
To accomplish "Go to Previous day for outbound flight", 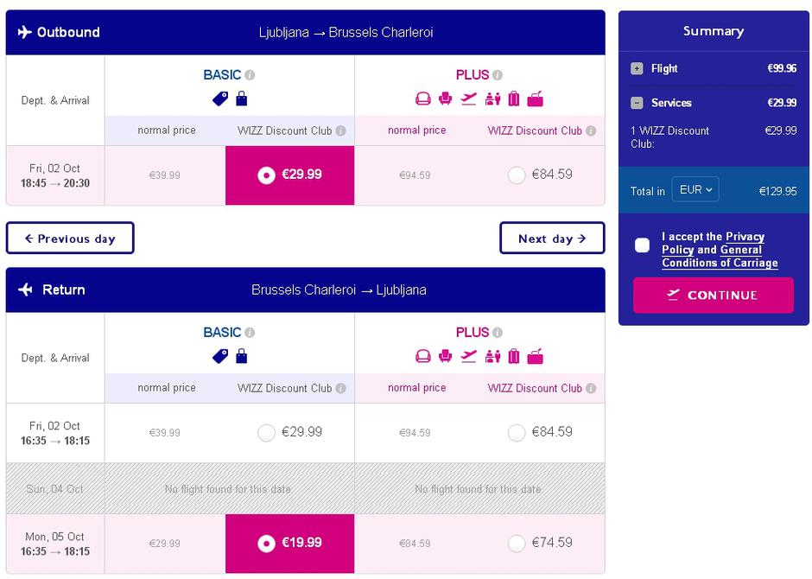I will 70,239.
